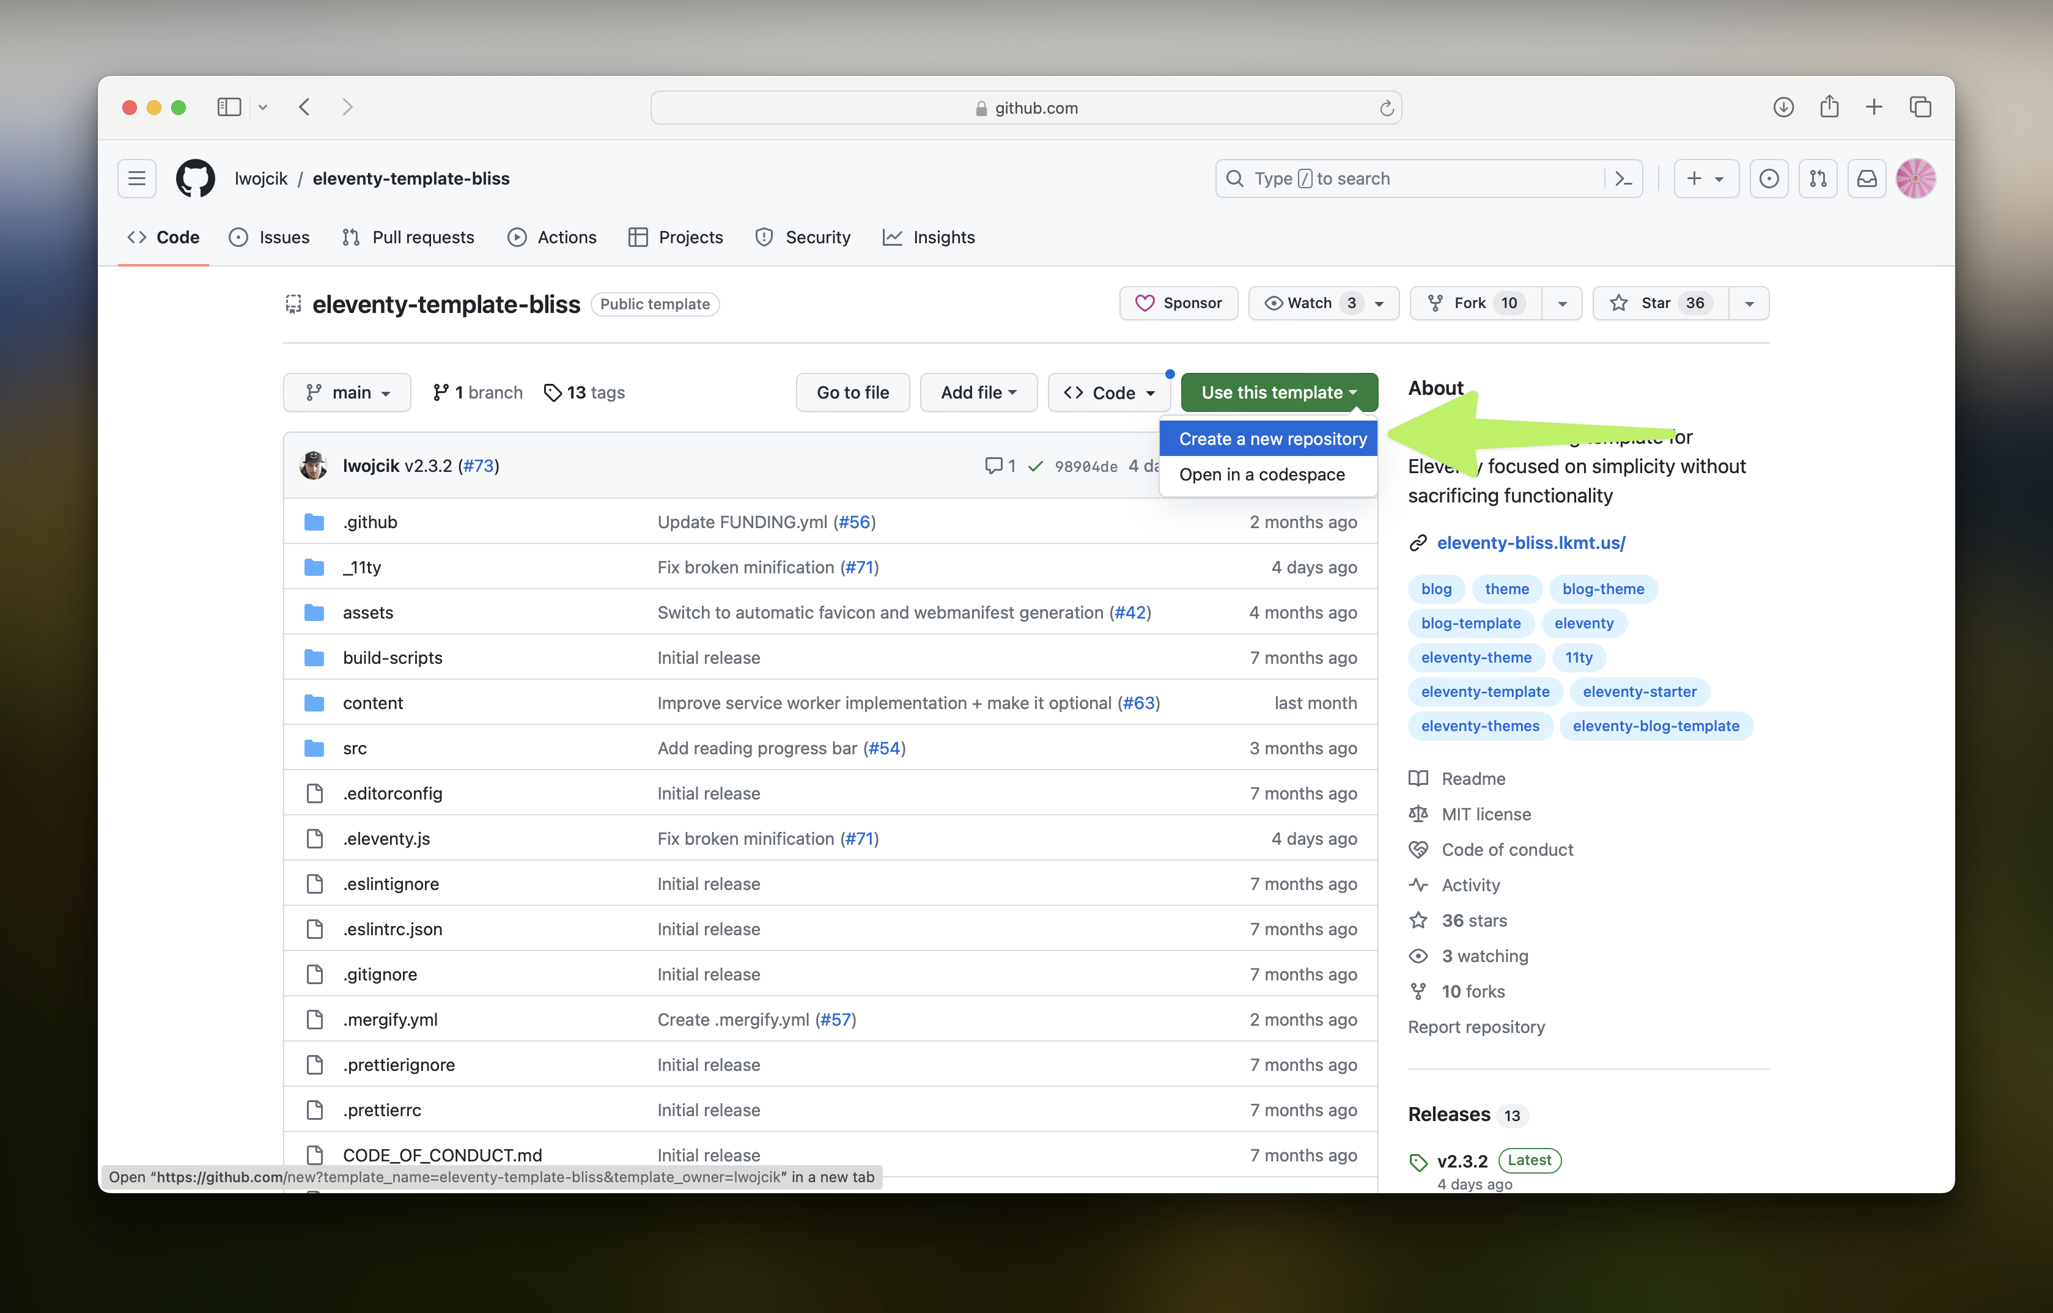Open the .eleventy.js file

(386, 838)
